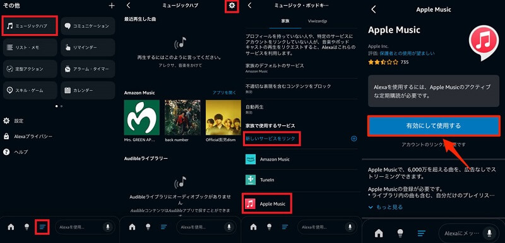Focus the Alexaを使用 field on その他 screen
The image size is (505, 243).
85,227
